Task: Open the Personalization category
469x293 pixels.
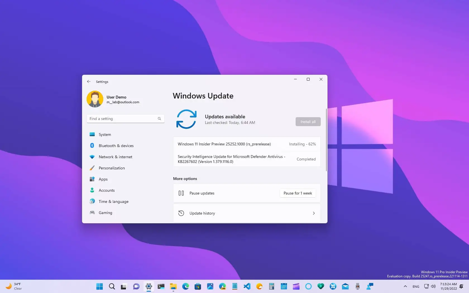Action: pyautogui.click(x=125, y=168)
